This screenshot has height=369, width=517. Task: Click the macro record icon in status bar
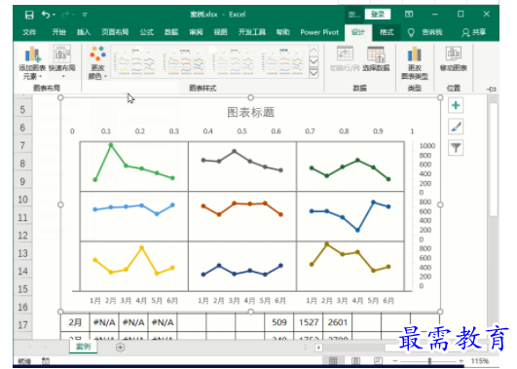pos(46,361)
